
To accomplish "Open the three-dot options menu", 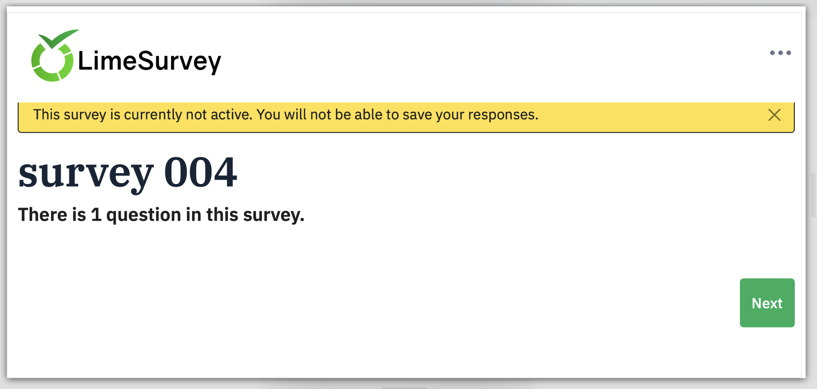I will point(780,53).
